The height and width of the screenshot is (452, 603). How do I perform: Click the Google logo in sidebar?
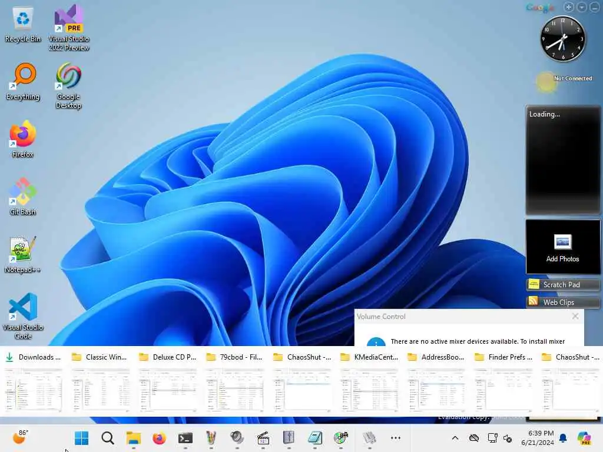coord(540,8)
